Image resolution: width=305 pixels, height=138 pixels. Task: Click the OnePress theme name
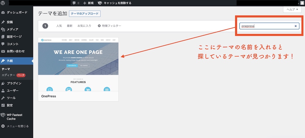pos(48,96)
